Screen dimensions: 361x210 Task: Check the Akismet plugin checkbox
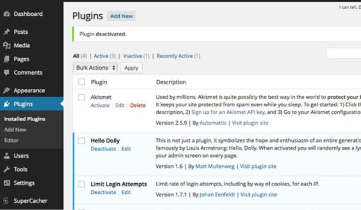[81, 97]
